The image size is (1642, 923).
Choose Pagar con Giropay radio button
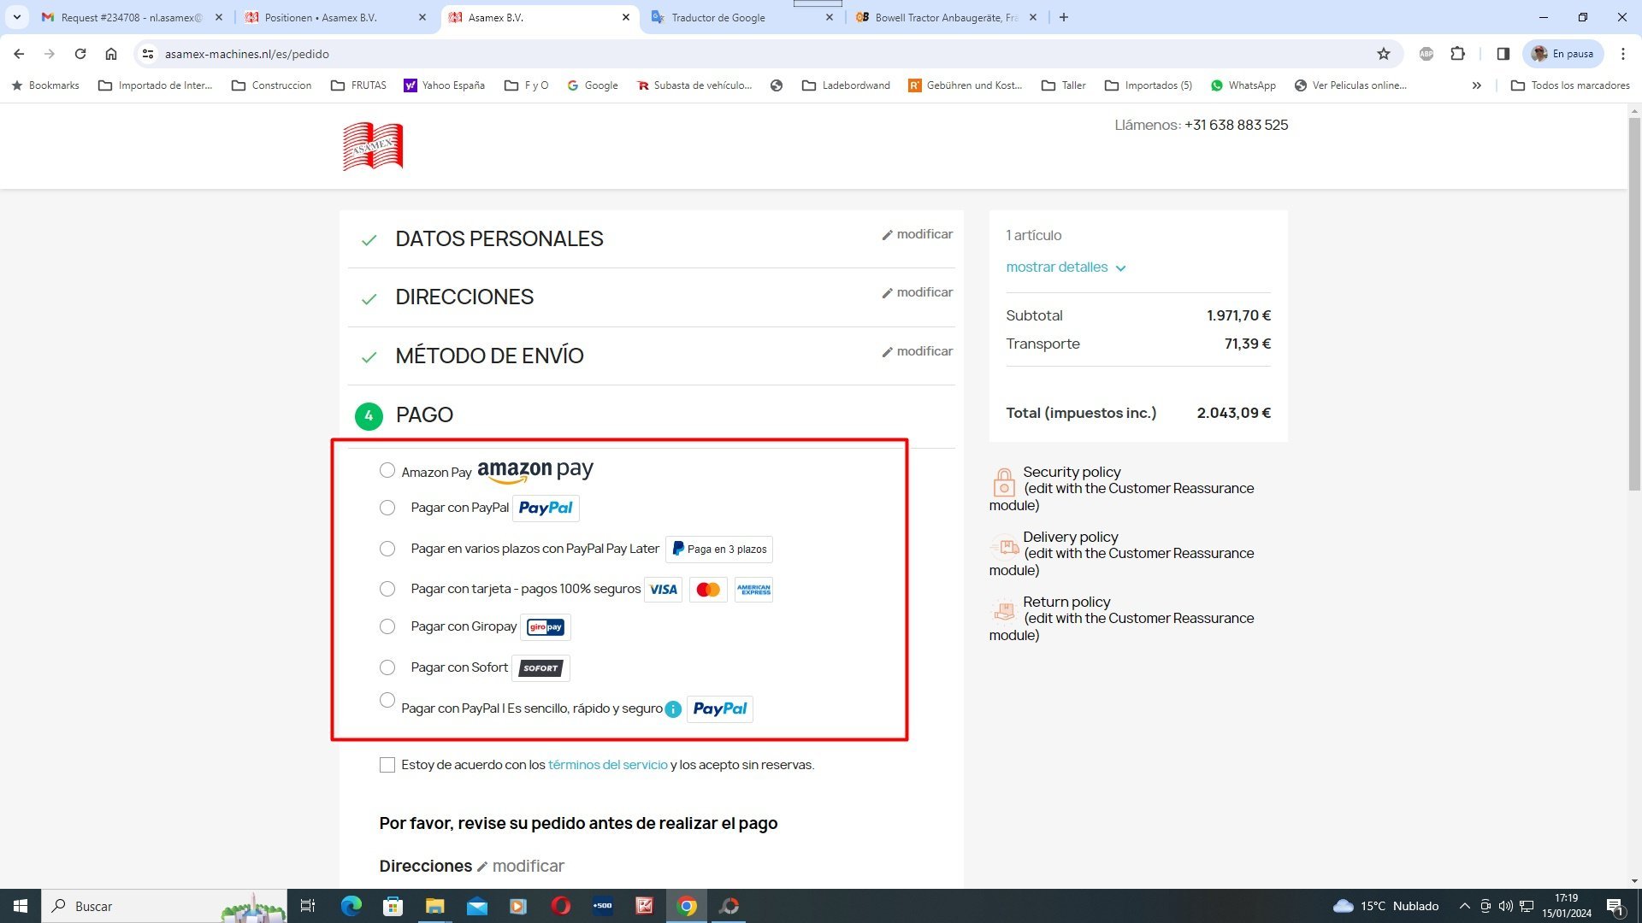[x=387, y=627]
